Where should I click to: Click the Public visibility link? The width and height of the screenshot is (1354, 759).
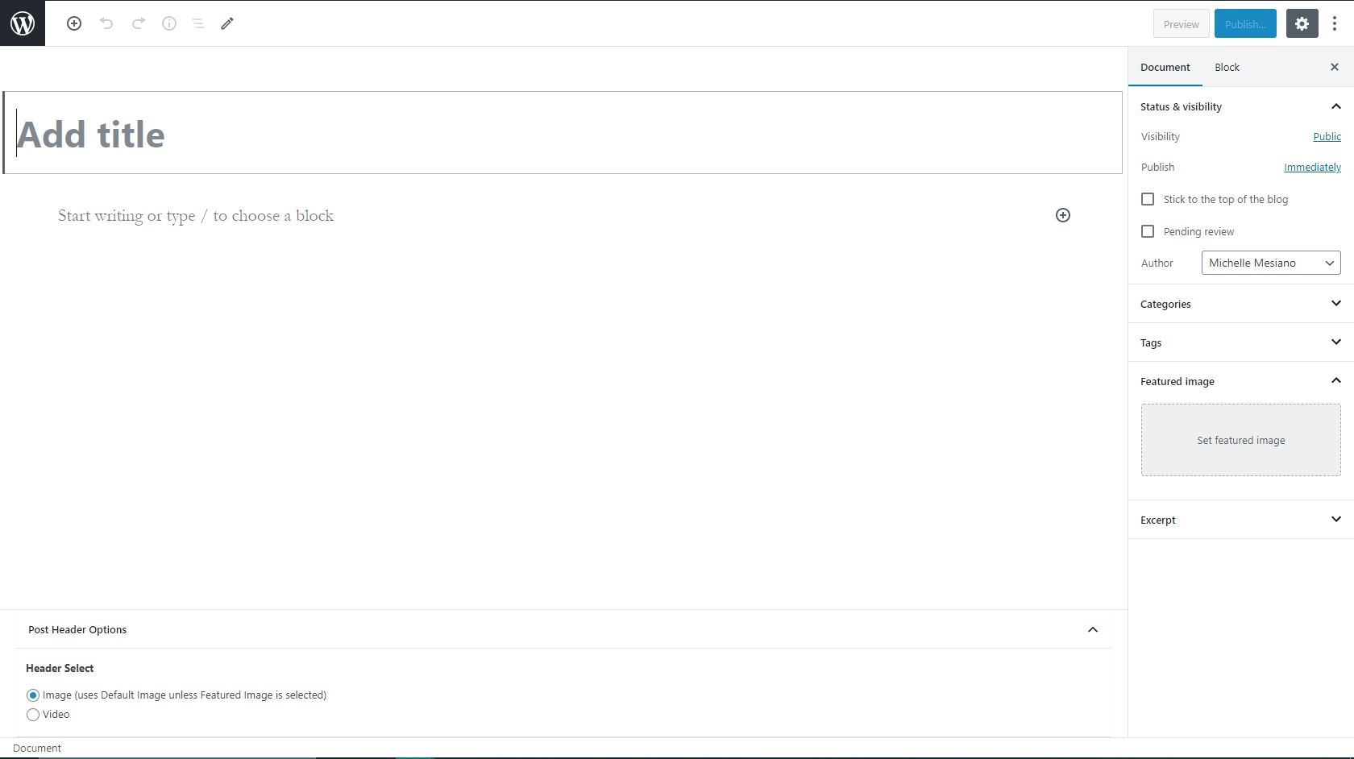click(x=1327, y=136)
